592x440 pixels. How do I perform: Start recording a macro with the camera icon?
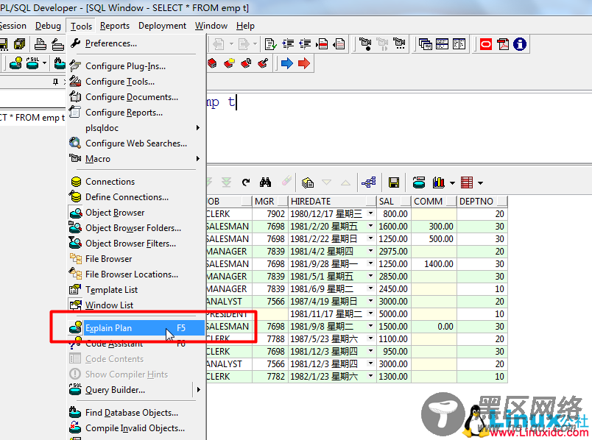(365, 44)
